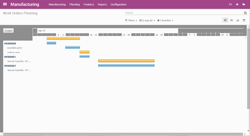Click the top orange summary Gantt bar
Screen dimensions: 250x136
tap(63, 38)
